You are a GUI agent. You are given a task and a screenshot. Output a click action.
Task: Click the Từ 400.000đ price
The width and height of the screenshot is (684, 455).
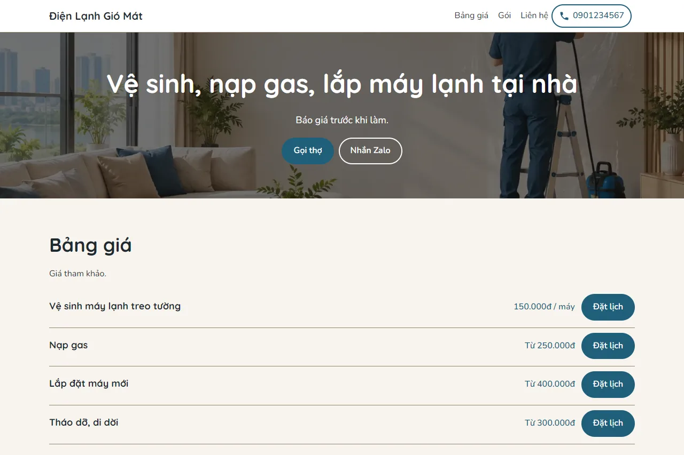(550, 384)
